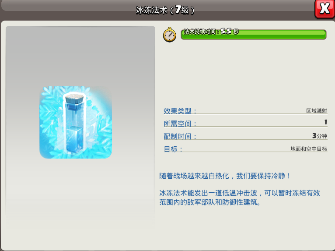The height and width of the screenshot is (251, 335).
Task: Click the label 配制时间
Action: (180, 136)
